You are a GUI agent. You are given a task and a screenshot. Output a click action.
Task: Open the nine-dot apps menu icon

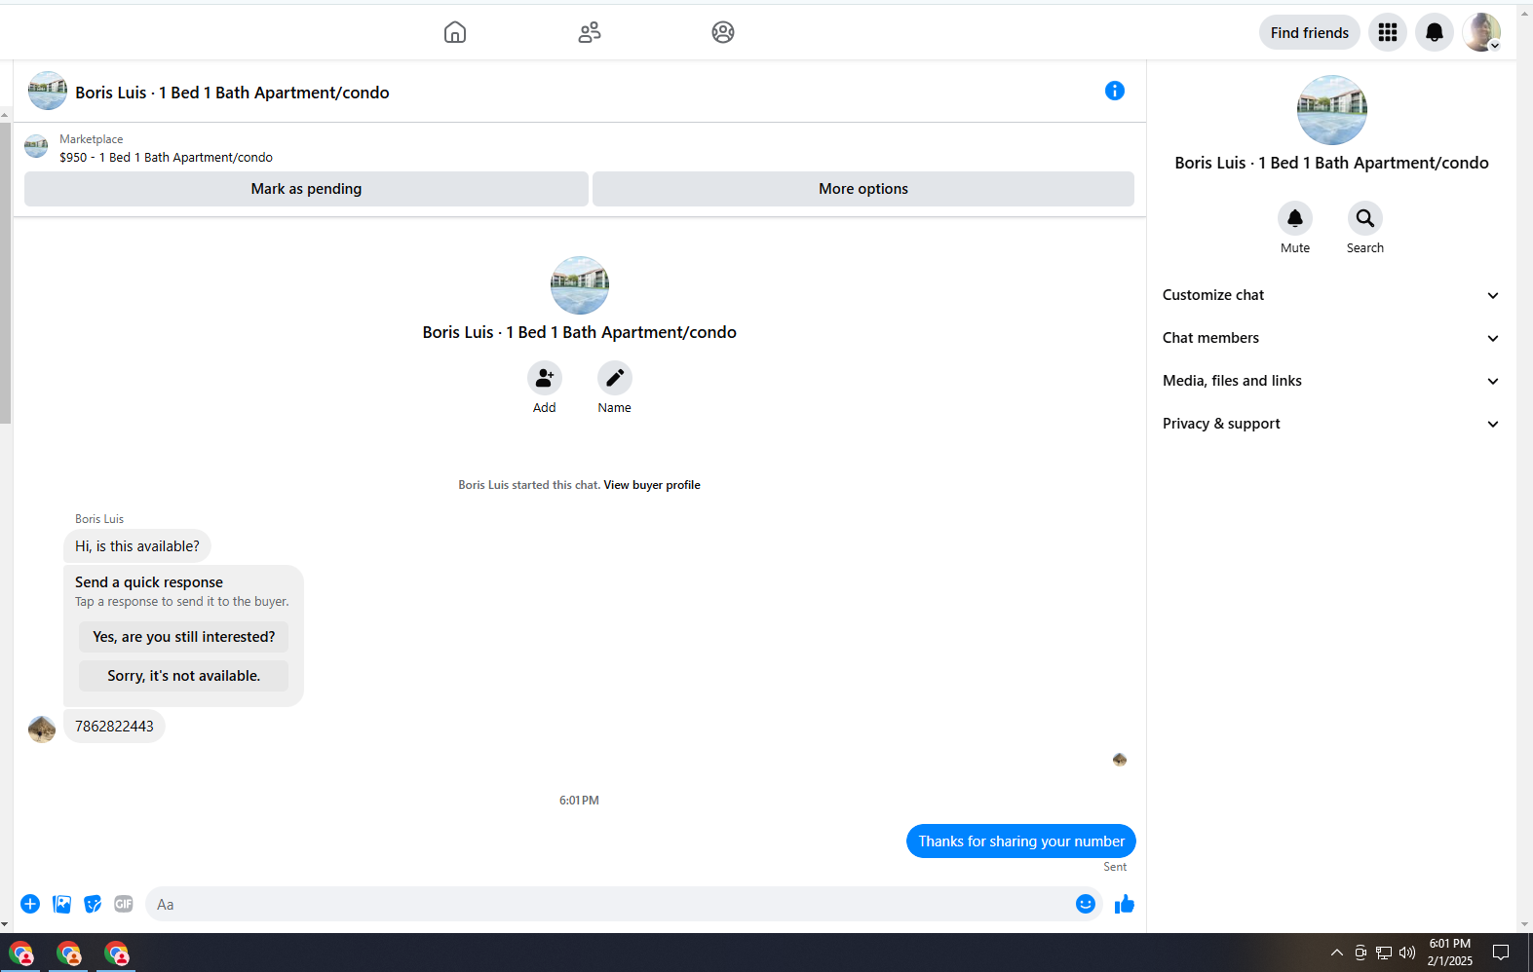(x=1388, y=32)
